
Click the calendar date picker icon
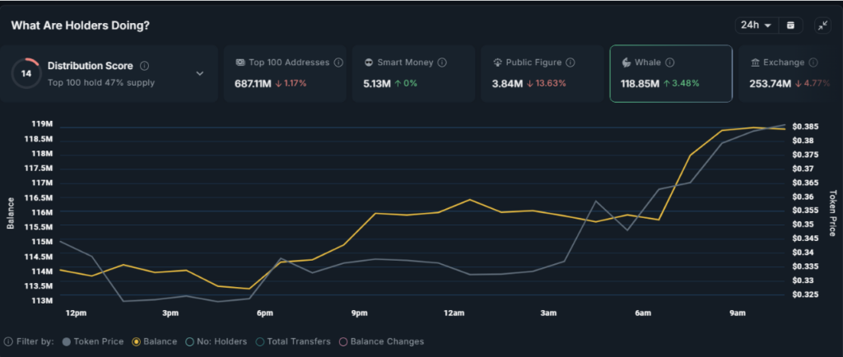click(x=791, y=25)
